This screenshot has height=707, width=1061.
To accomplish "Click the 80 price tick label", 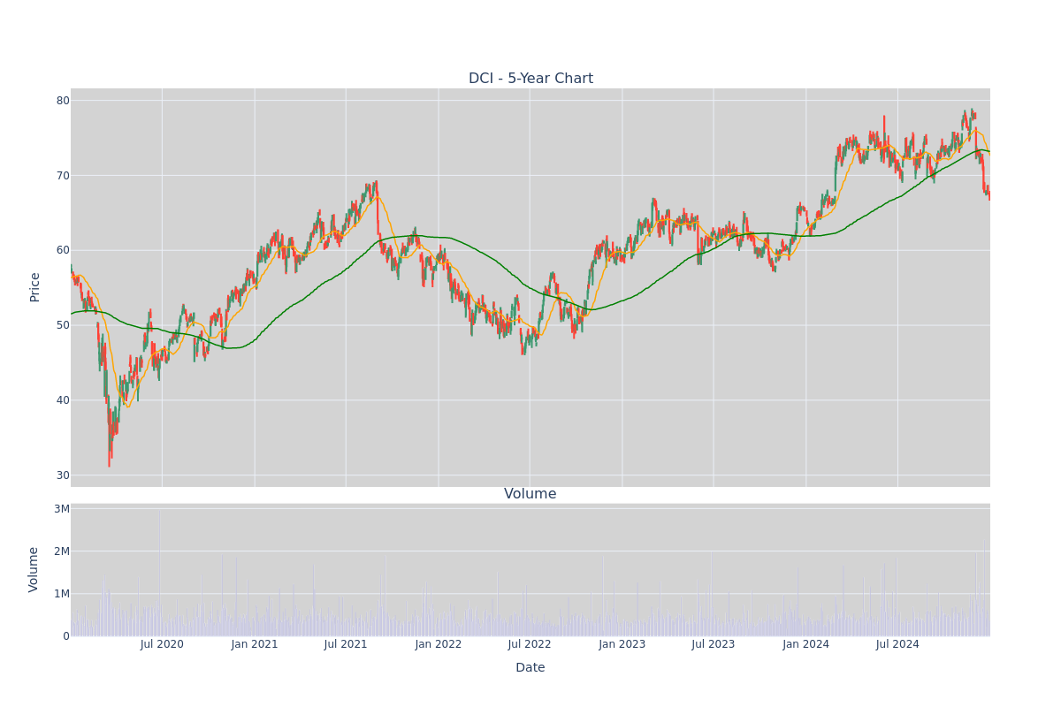I will [63, 101].
